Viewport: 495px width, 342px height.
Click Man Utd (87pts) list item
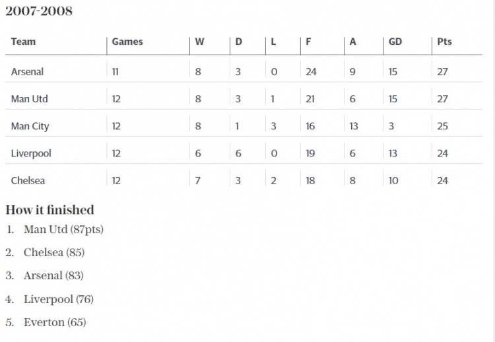[x=63, y=230]
